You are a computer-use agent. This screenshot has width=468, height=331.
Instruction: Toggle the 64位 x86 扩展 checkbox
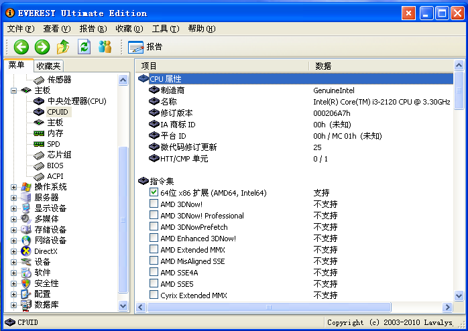[x=154, y=192]
